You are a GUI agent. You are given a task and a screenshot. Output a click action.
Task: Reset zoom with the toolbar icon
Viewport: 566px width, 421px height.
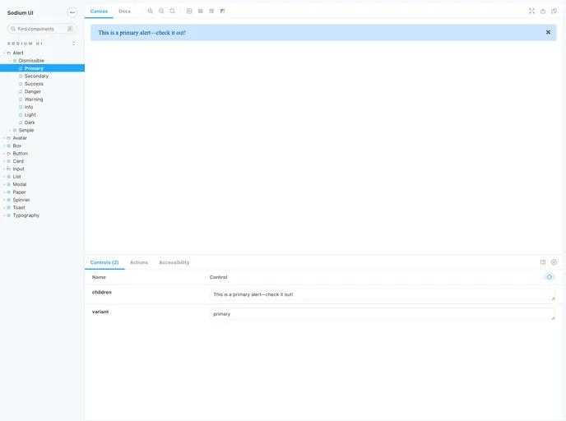(173, 12)
